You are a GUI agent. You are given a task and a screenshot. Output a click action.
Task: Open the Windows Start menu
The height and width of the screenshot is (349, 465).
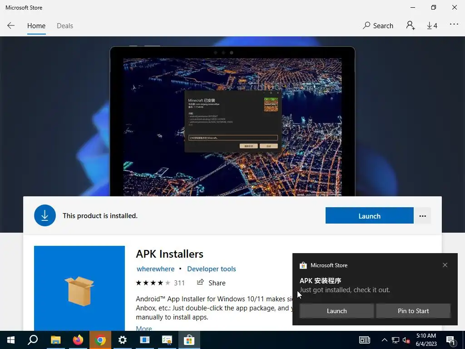click(x=11, y=340)
